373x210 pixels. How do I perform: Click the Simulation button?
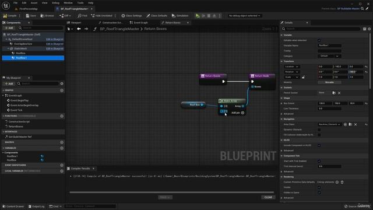coord(180,16)
